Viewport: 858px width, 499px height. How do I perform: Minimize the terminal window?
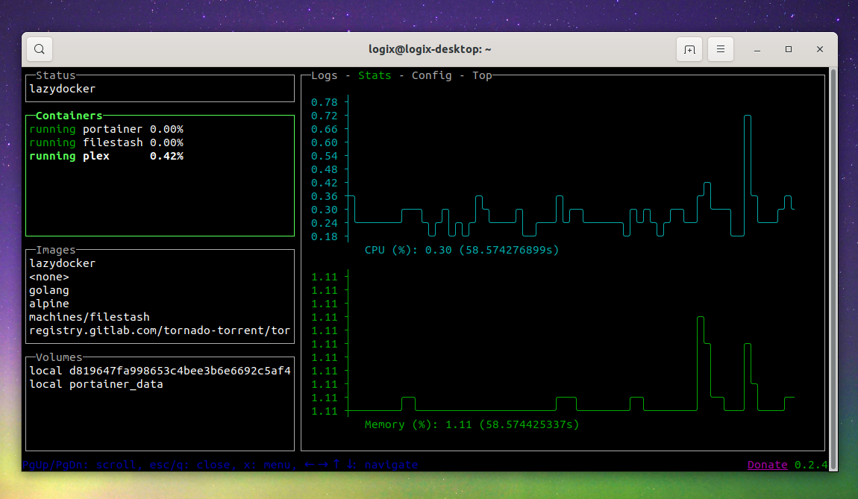coord(757,49)
